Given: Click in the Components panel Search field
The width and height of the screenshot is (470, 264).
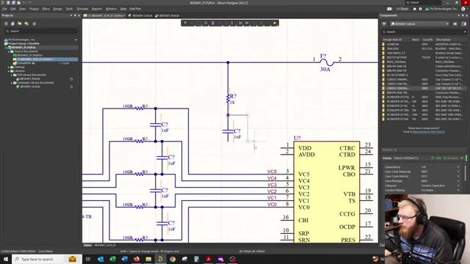Looking at the screenshot, I should click(424, 32).
